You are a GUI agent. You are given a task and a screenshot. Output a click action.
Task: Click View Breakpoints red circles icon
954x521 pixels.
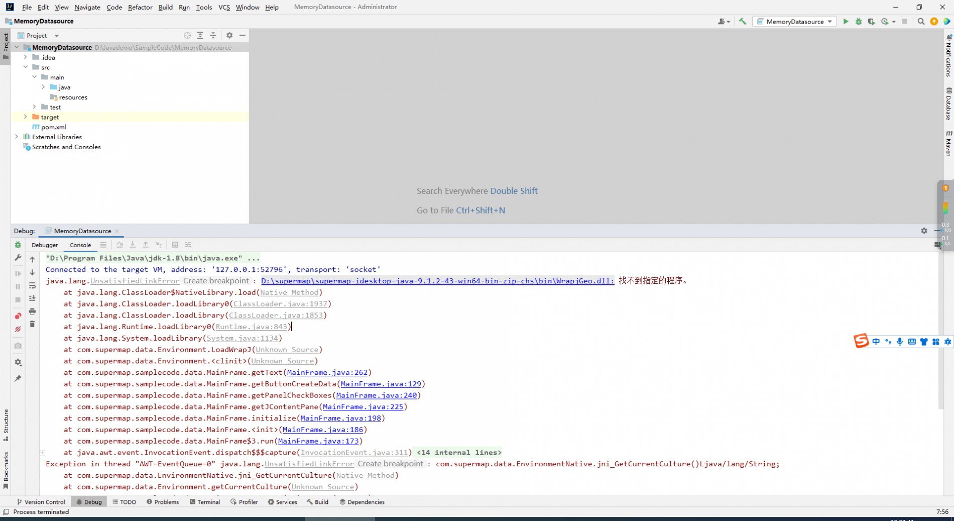[x=18, y=316]
